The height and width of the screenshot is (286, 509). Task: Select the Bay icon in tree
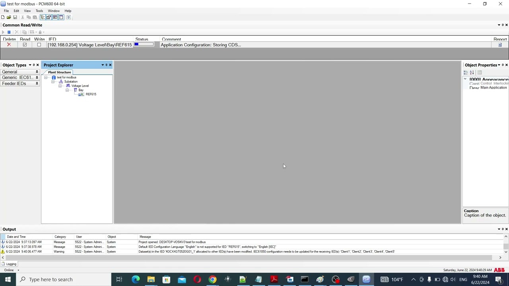click(75, 90)
